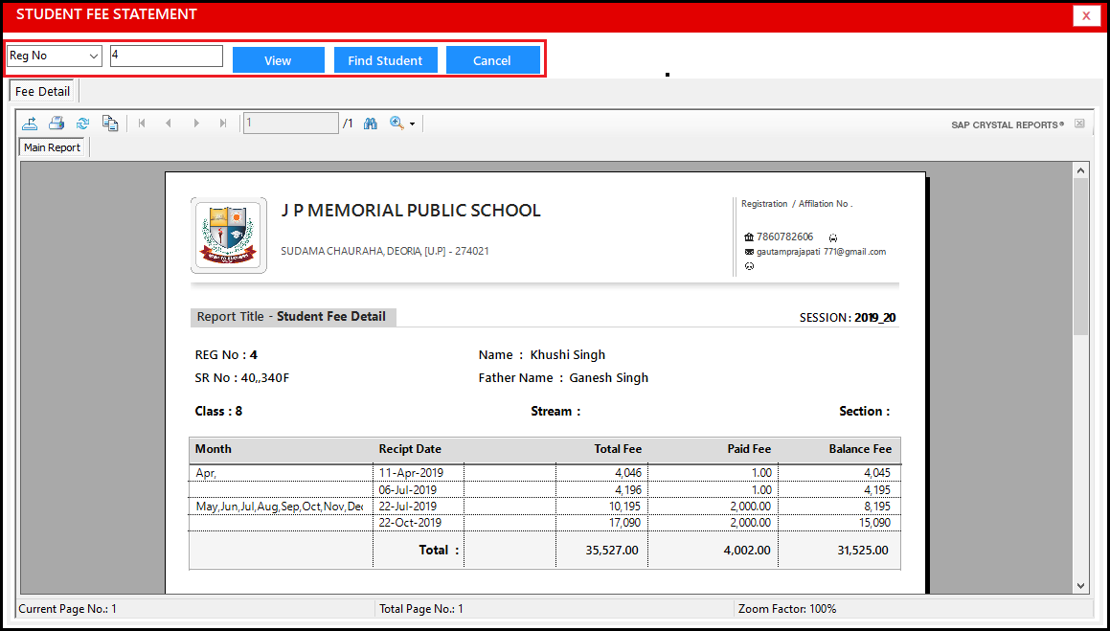
Task: Click total fee value 10,195
Action: pos(625,507)
